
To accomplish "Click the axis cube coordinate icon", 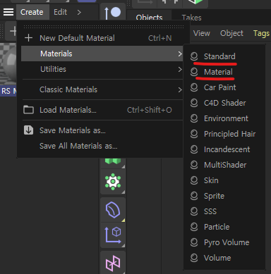I will pos(113,235).
